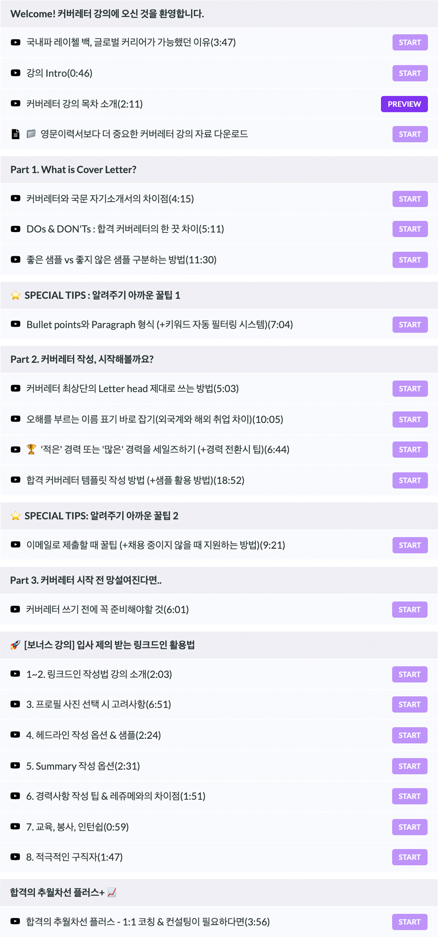
Task: Open lesson 좋은 샘플 vs 좋지 않은 샘플
Action: click(121, 260)
